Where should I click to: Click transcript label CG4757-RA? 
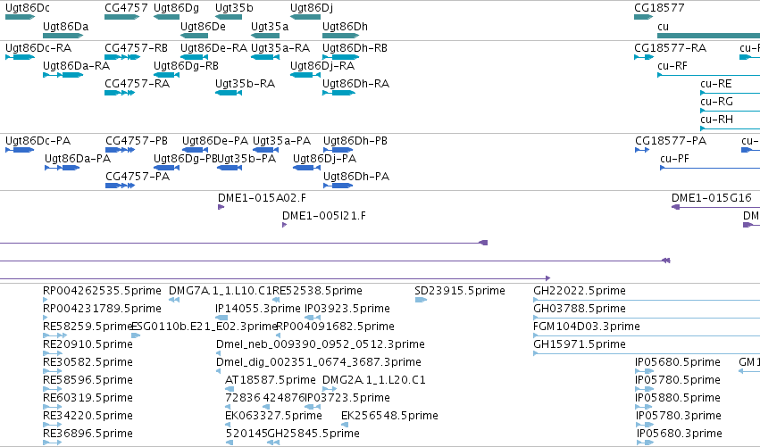(x=138, y=84)
